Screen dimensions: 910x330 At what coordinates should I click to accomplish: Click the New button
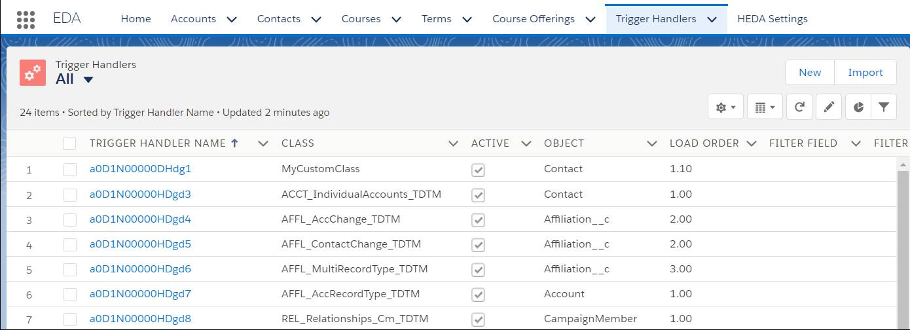point(810,73)
